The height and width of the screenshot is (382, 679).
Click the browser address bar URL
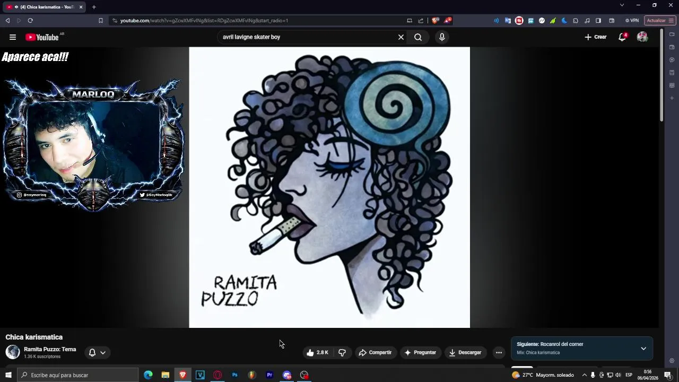pyautogui.click(x=204, y=21)
